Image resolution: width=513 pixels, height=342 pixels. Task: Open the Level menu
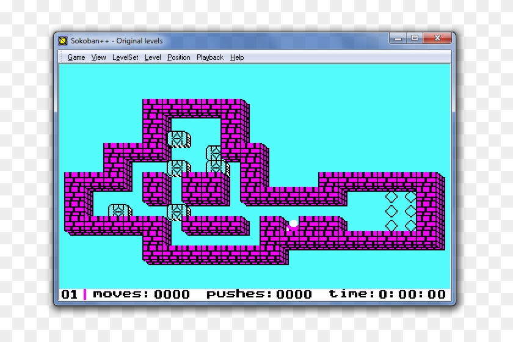153,57
